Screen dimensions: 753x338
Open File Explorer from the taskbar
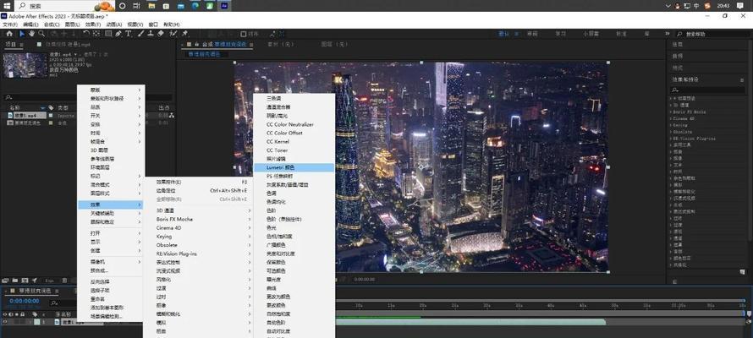click(151, 6)
